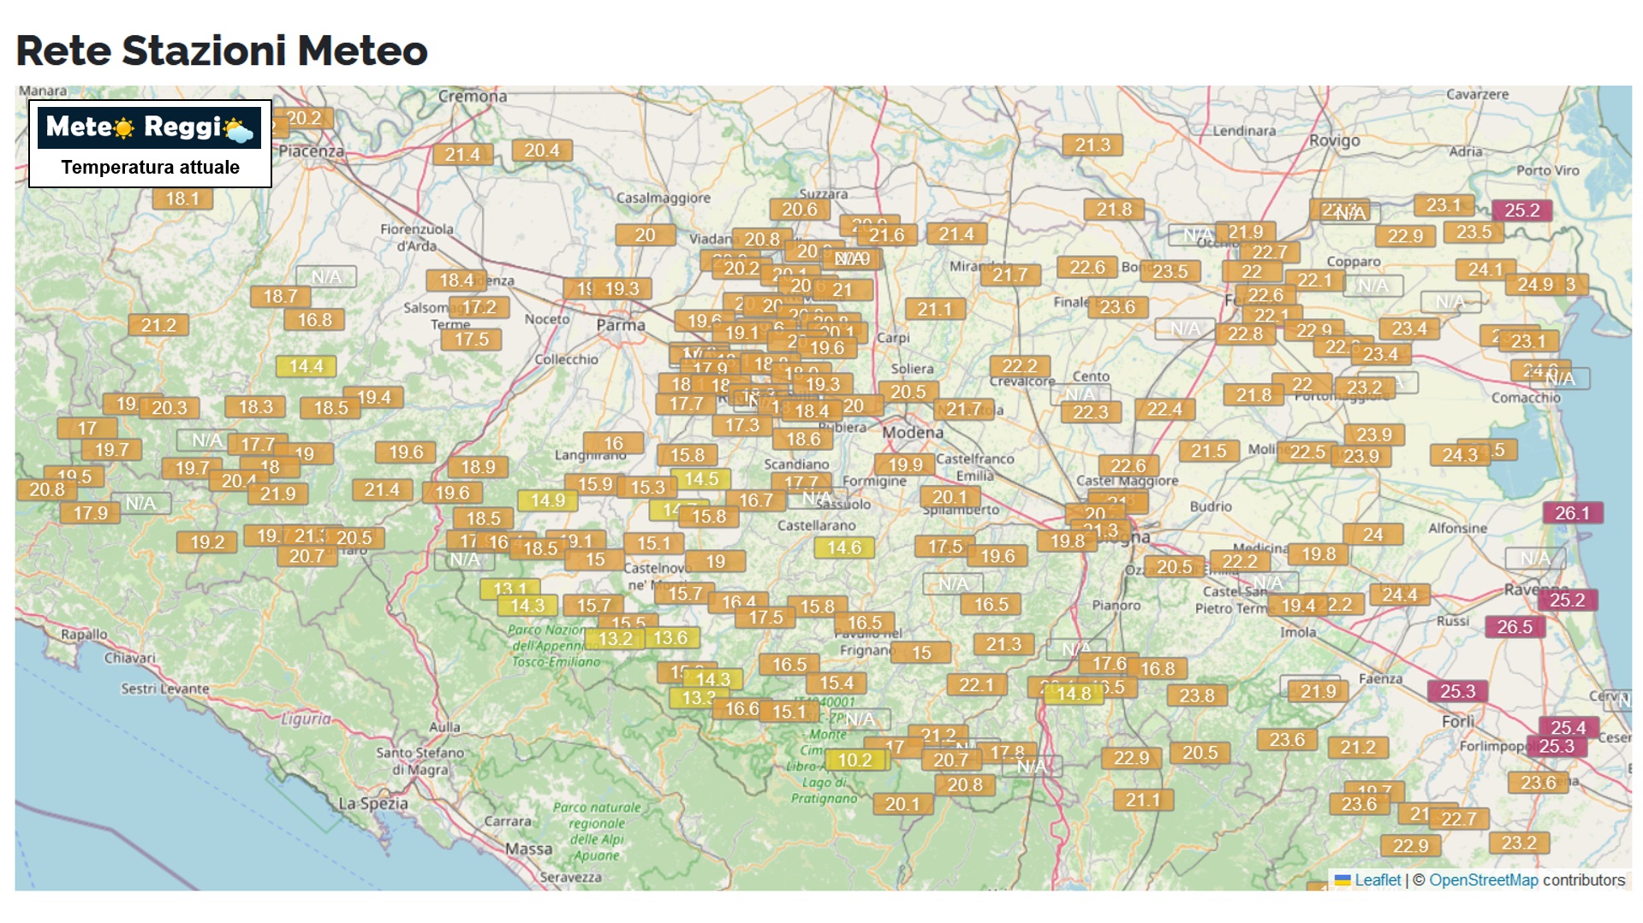Click the Leaflet attribution link
Screen dimensions: 1643x923
pos(1377,880)
